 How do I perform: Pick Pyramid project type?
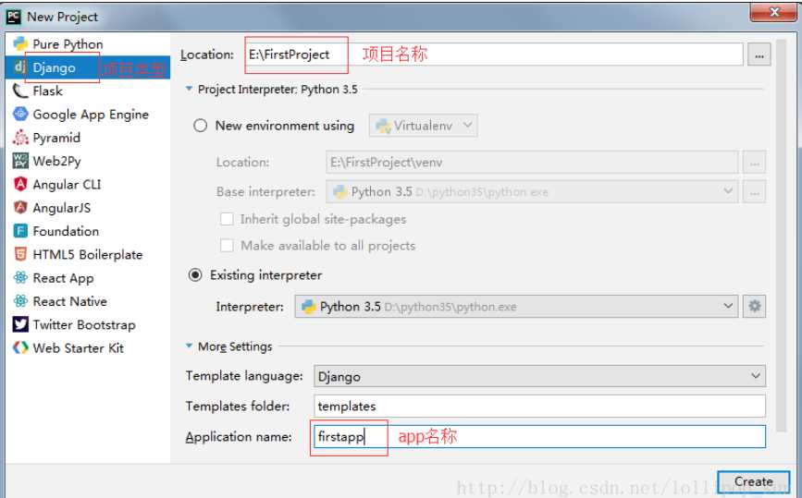point(88,138)
